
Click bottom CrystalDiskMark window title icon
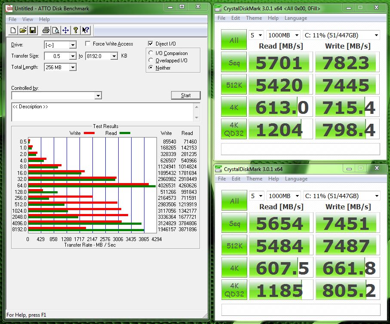pyautogui.click(x=218, y=169)
